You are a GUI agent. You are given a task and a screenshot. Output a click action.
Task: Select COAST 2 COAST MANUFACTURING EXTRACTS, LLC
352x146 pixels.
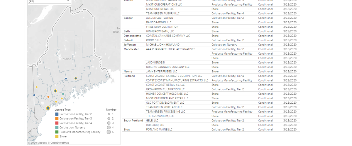(177, 80)
